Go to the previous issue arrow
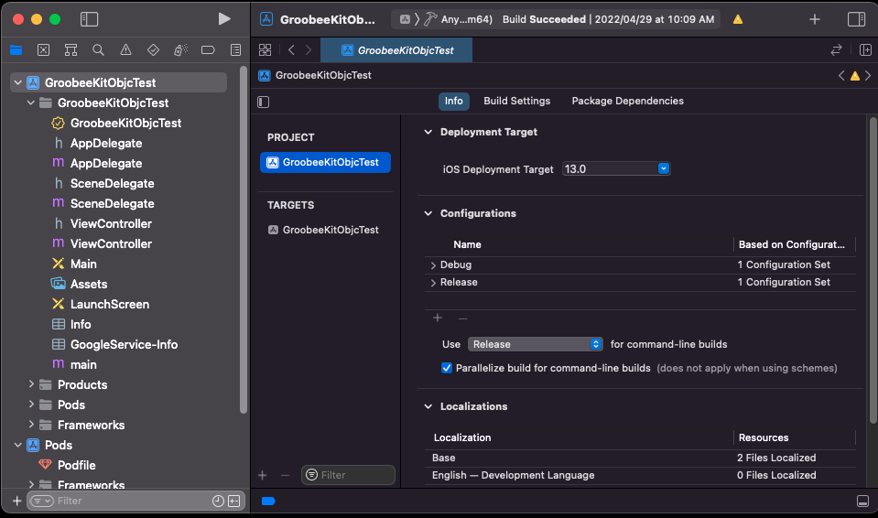This screenshot has width=878, height=518. [841, 76]
